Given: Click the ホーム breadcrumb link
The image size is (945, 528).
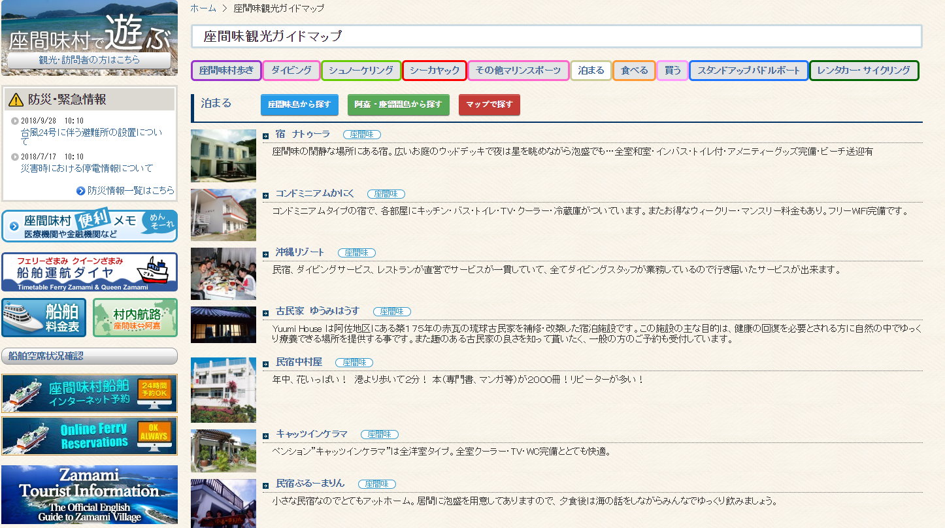Looking at the screenshot, I should coord(203,8).
